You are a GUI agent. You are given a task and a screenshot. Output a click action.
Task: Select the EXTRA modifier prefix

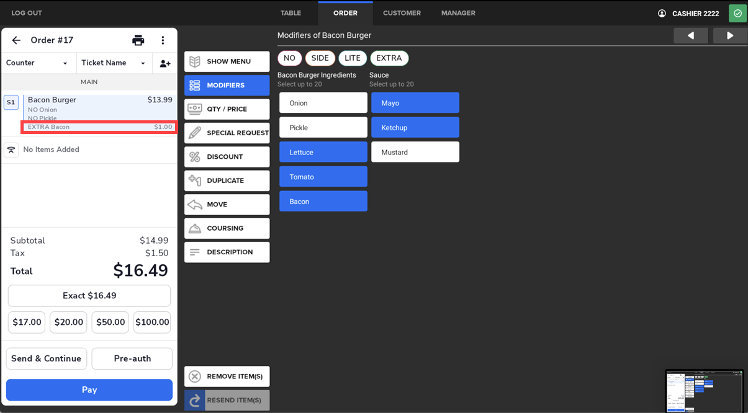pos(389,58)
